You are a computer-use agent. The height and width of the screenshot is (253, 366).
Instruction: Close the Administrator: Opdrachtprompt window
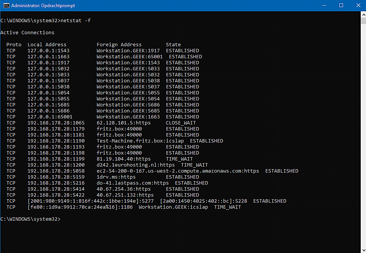[x=358, y=5]
